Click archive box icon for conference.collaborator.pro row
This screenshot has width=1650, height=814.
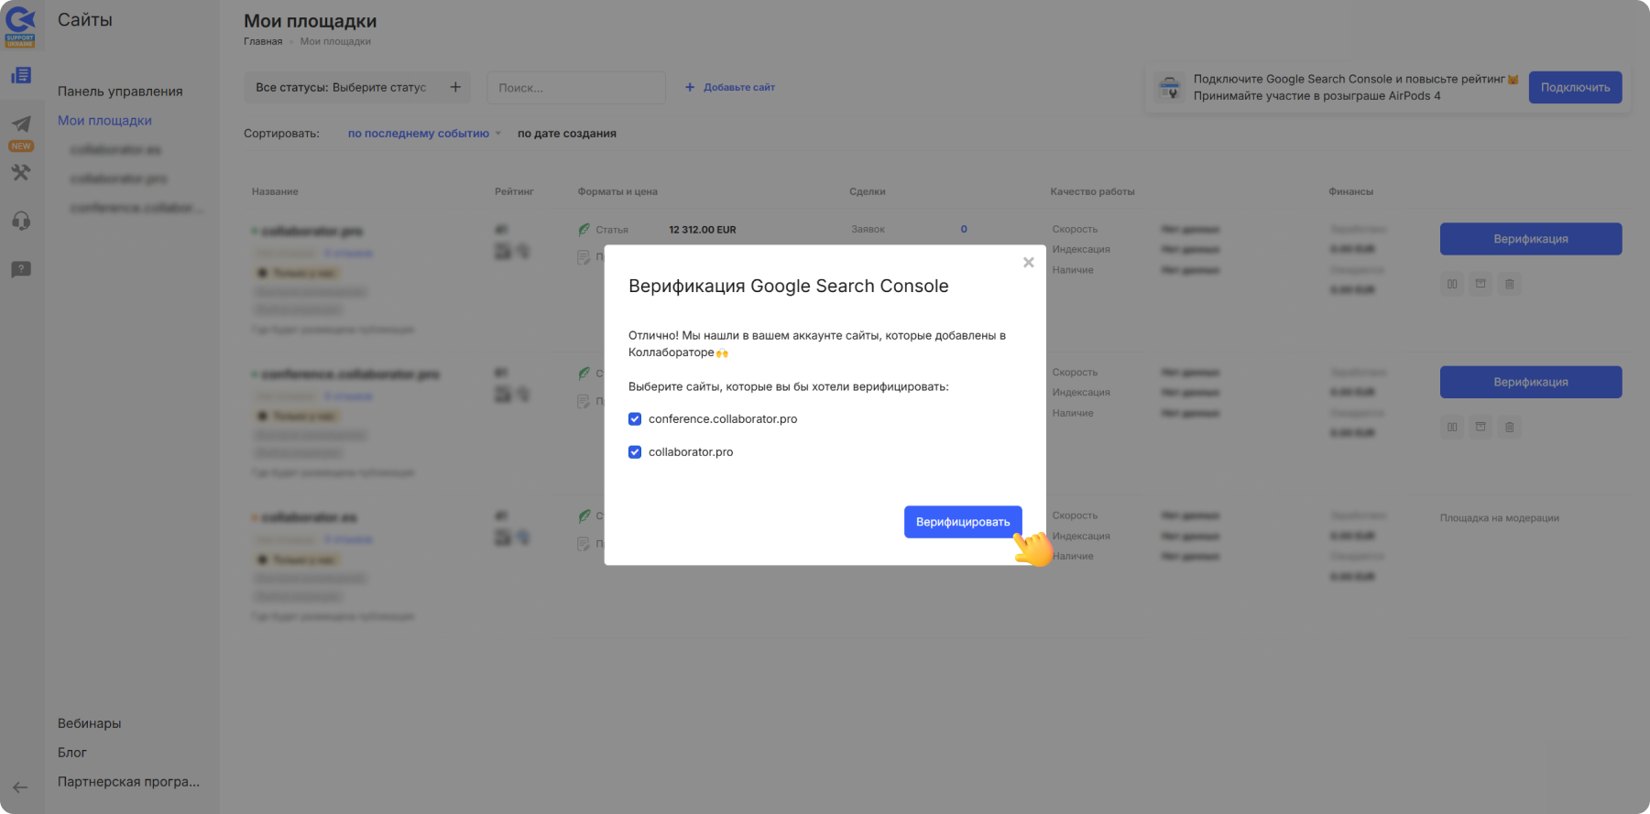pos(1481,427)
